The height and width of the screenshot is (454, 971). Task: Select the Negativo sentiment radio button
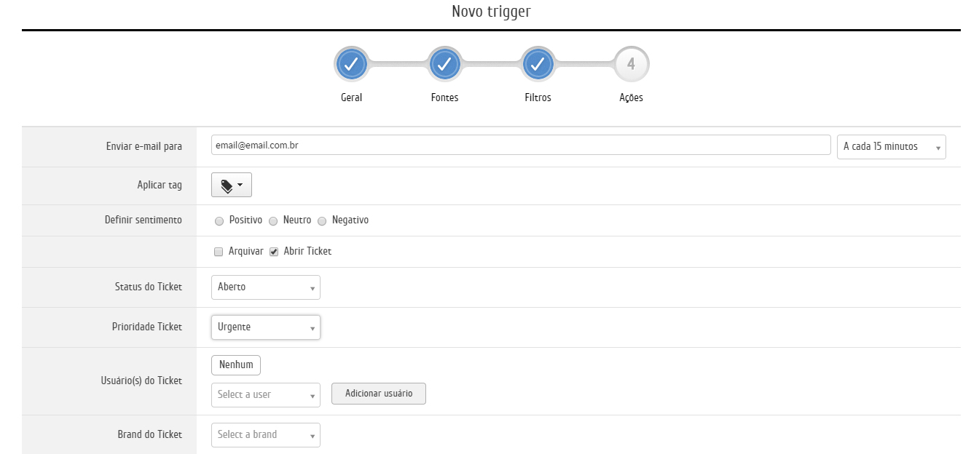(x=322, y=220)
